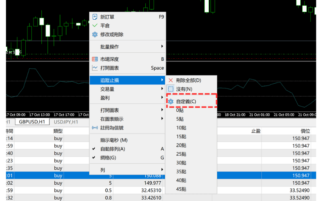
Task: Click the 平倉 green checkmark icon
Action: click(x=95, y=26)
